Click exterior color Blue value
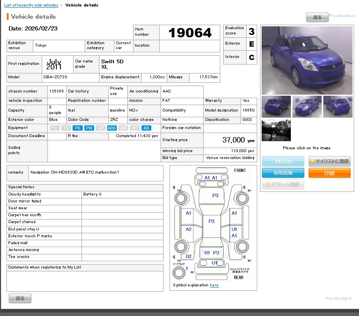This screenshot has width=359, height=316. tap(53, 120)
